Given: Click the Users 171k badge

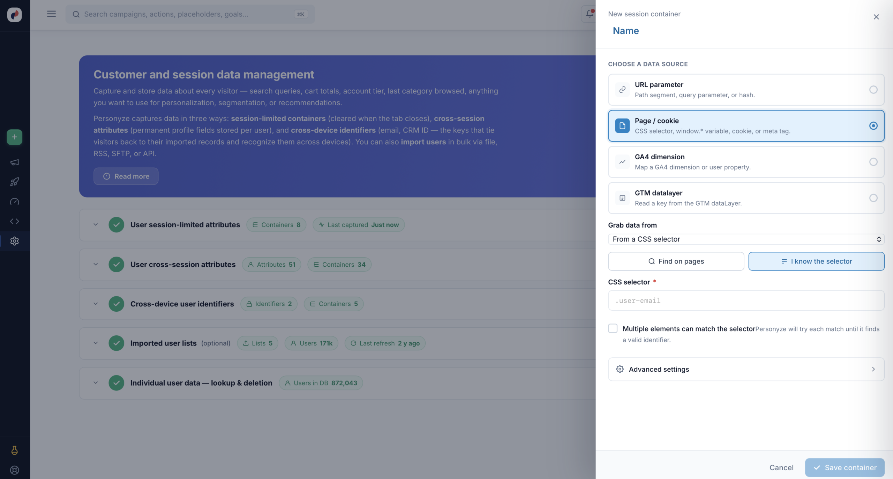Looking at the screenshot, I should [x=312, y=343].
